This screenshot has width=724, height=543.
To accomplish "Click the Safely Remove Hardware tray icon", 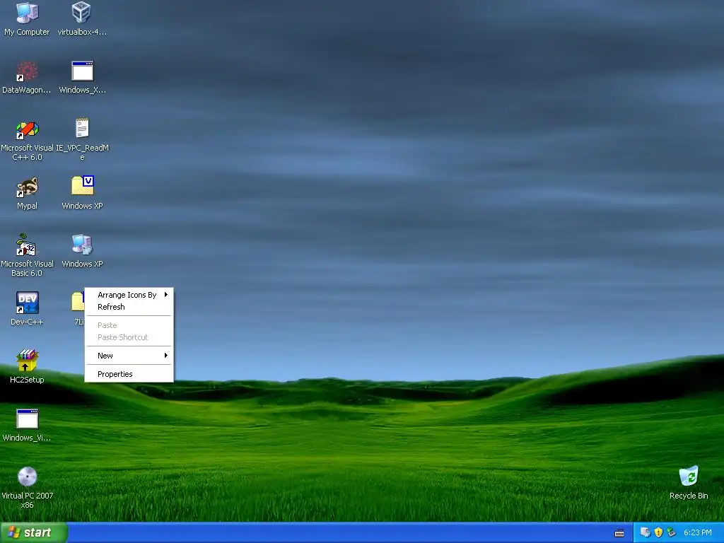I will 672,532.
